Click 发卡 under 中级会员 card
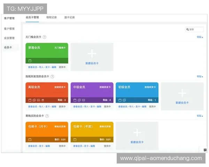 click(x=93, y=106)
